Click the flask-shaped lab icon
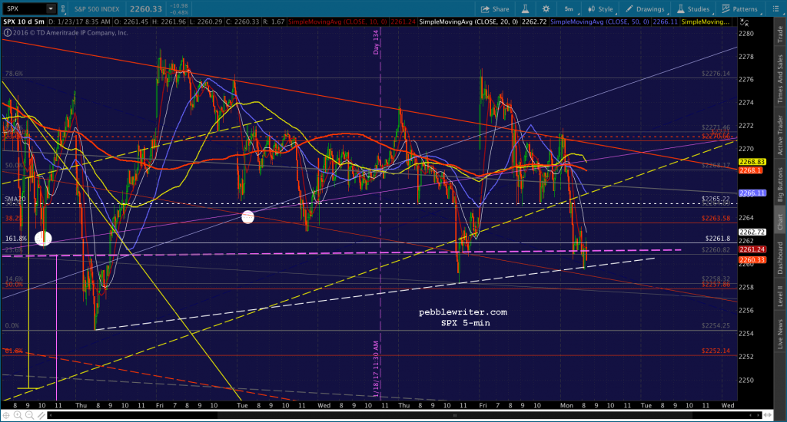Image resolution: width=787 pixels, height=422 pixels. click(525, 9)
